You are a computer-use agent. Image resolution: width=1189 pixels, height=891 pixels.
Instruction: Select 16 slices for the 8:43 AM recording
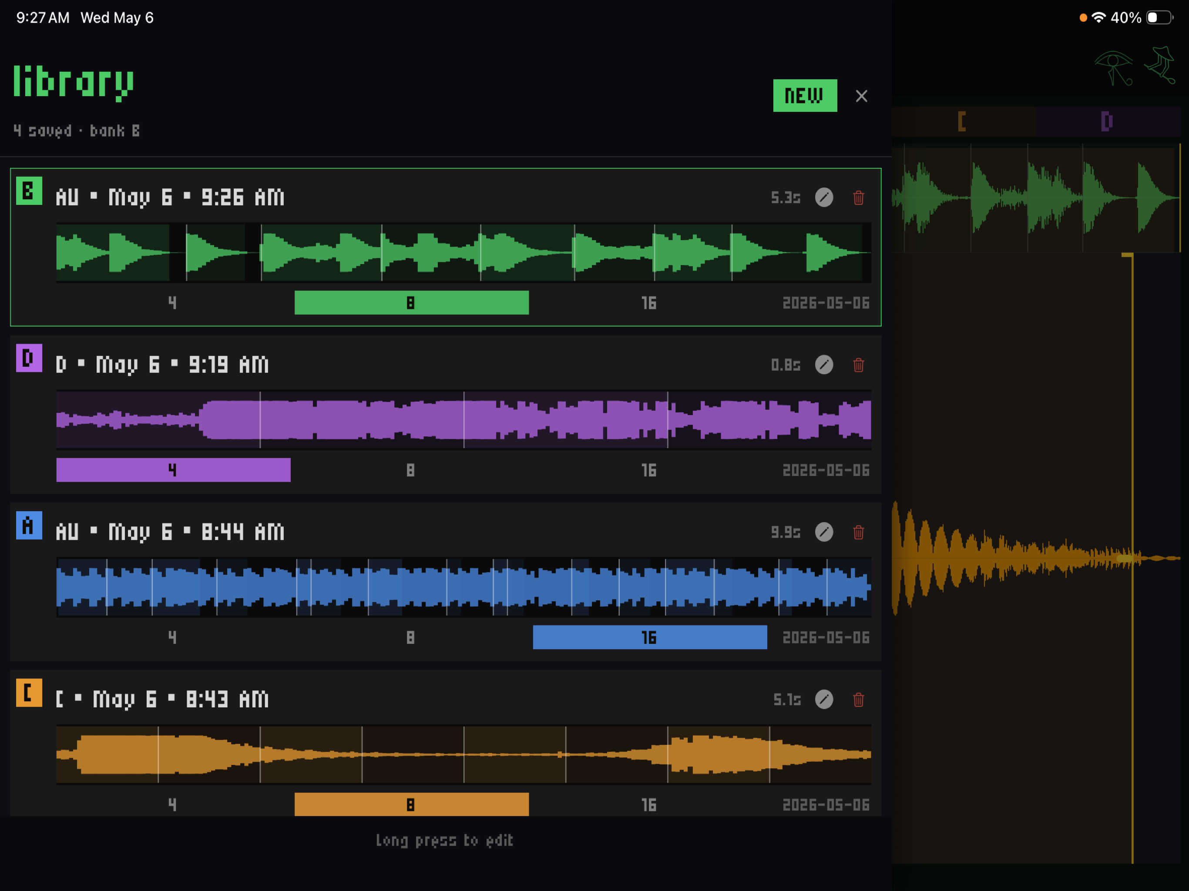(x=649, y=804)
